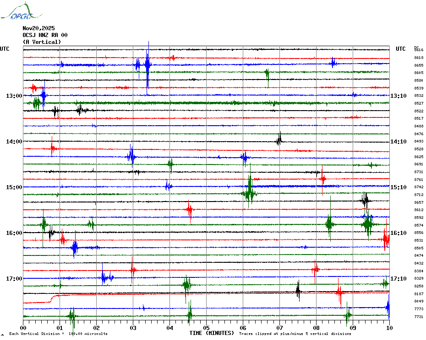Screen dimensions: 426x340
Task: Click the DC offset value 8605
Action: (419, 73)
